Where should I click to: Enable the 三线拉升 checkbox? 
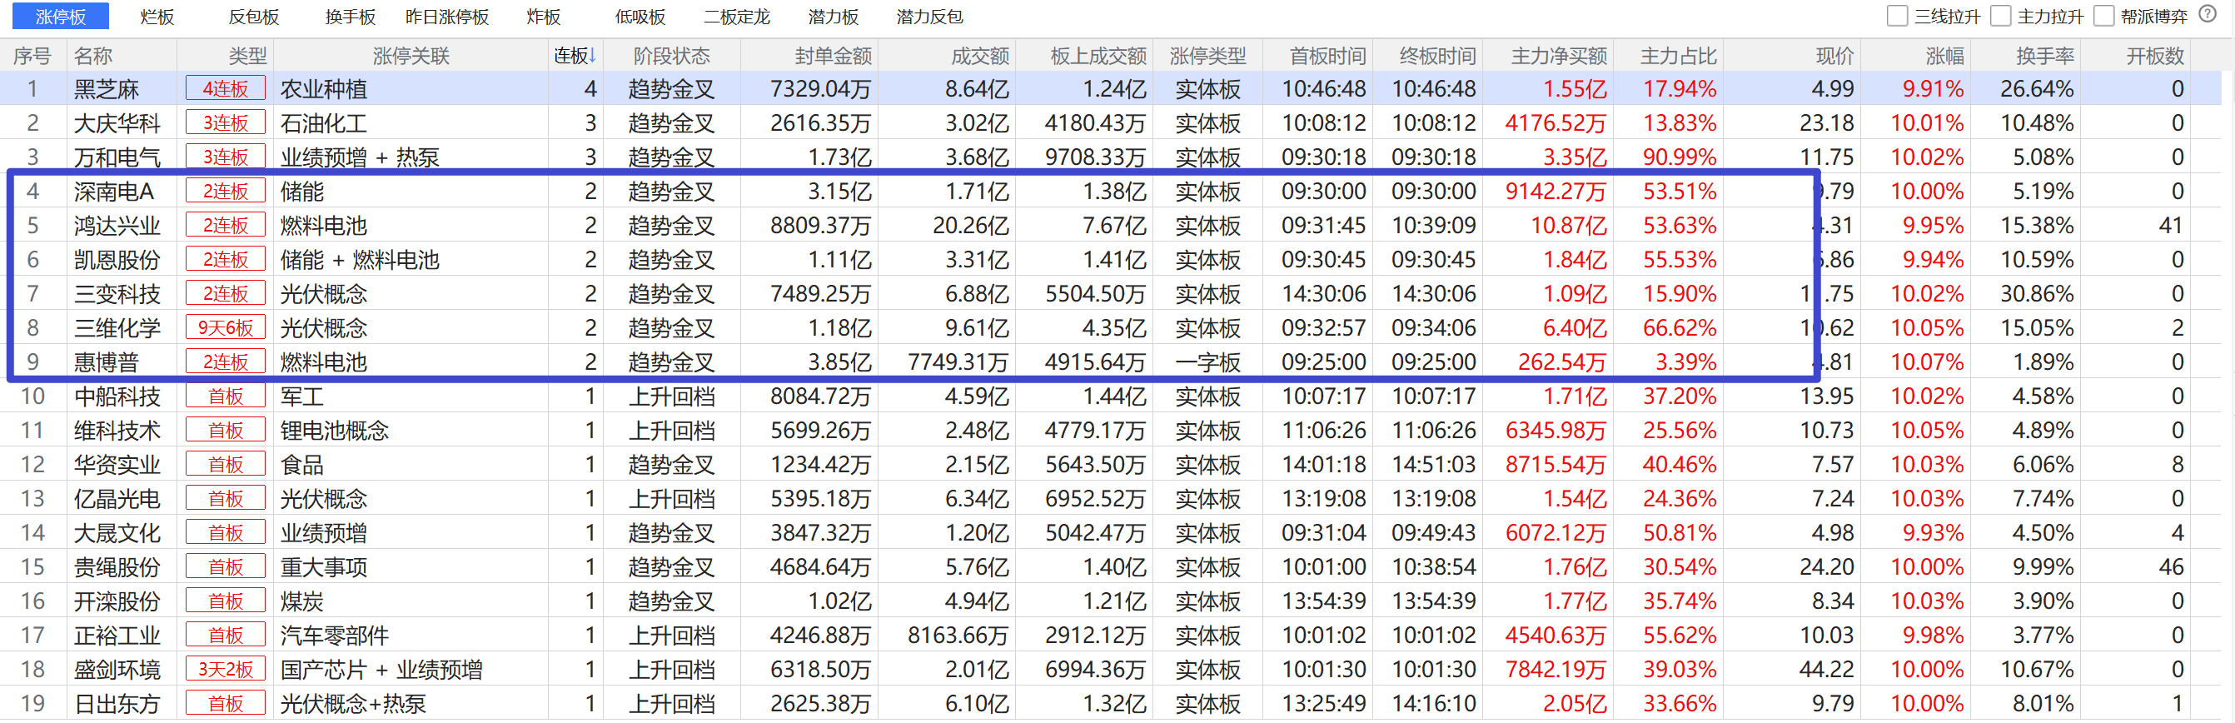[x=1898, y=17]
